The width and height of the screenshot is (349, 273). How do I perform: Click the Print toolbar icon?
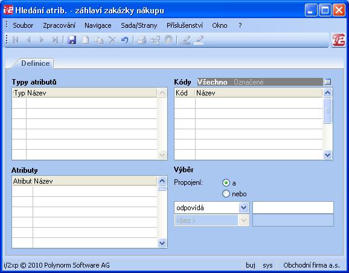(x=141, y=40)
